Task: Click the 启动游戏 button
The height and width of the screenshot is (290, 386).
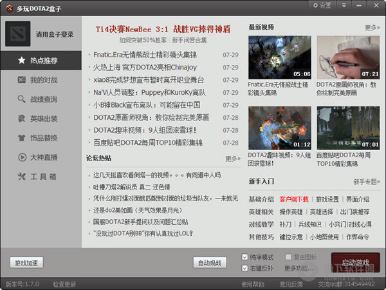Action: pos(356,262)
